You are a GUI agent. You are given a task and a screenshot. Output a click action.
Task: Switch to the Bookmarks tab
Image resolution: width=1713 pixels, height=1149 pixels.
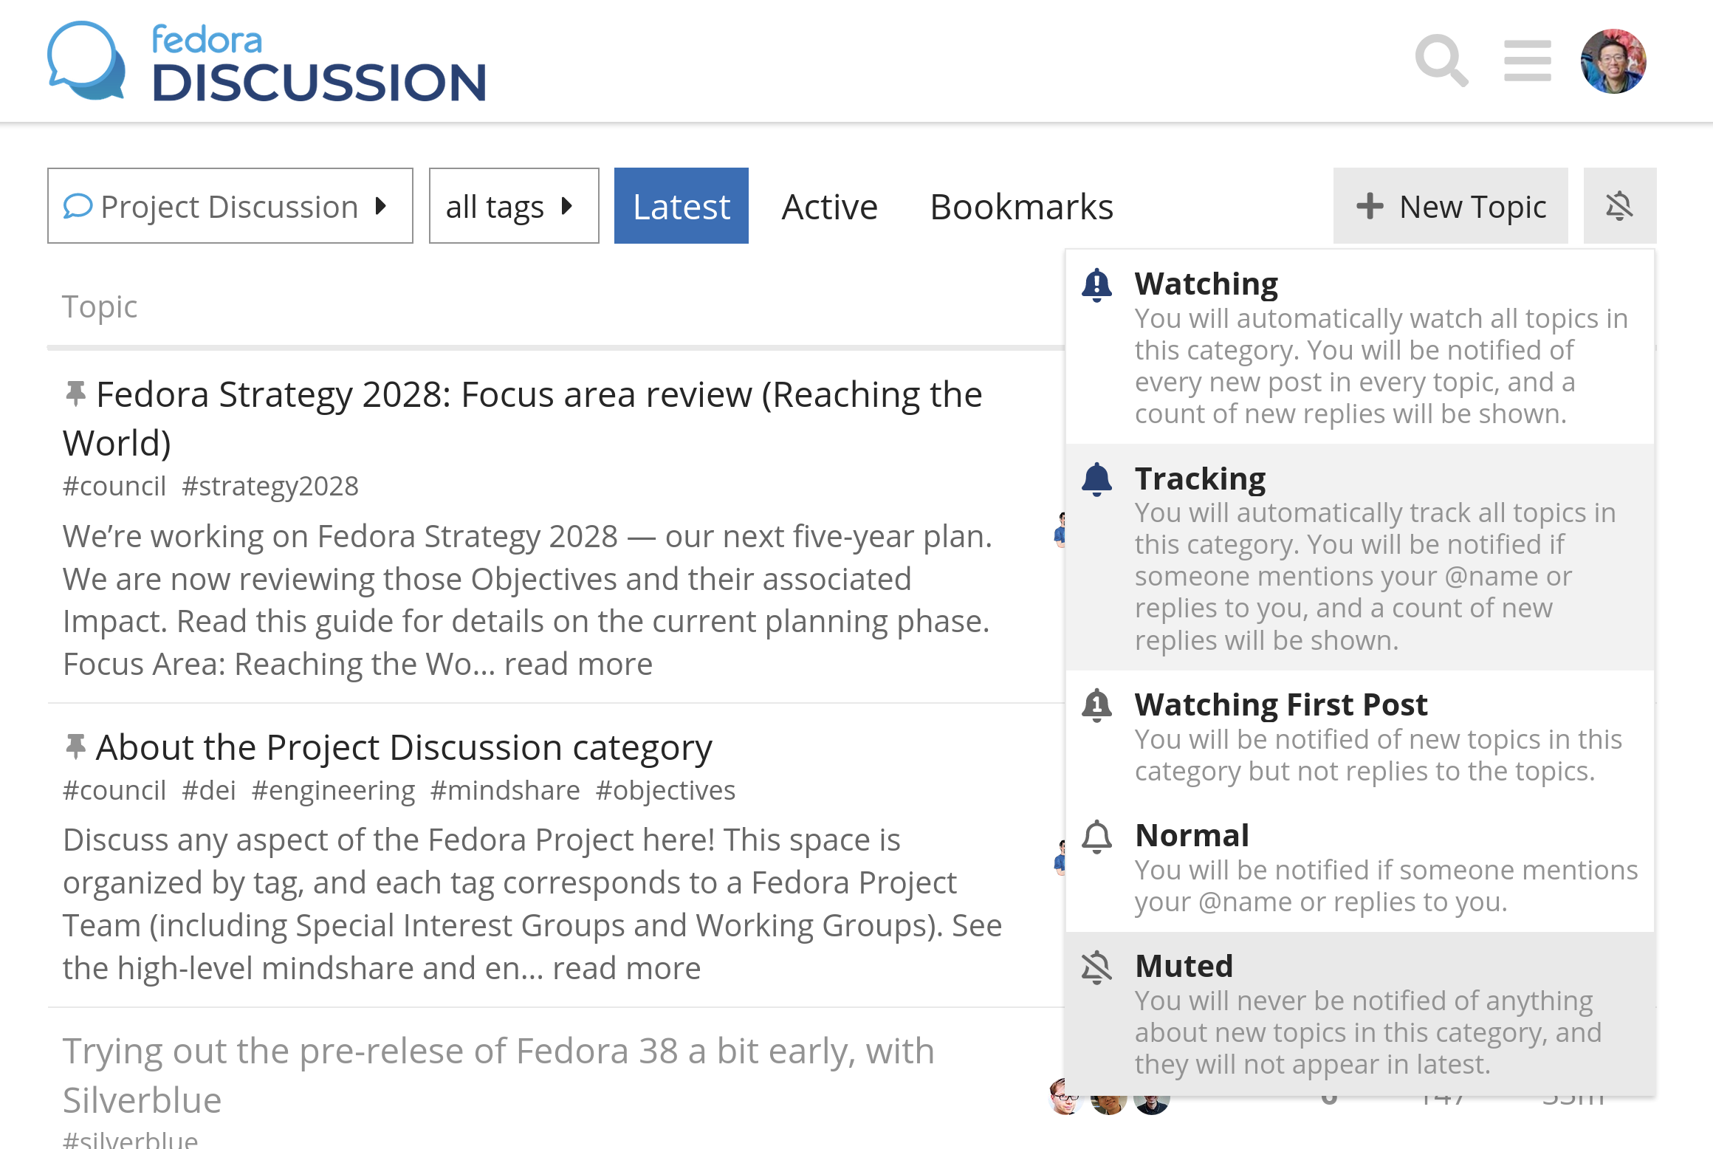pos(1021,207)
